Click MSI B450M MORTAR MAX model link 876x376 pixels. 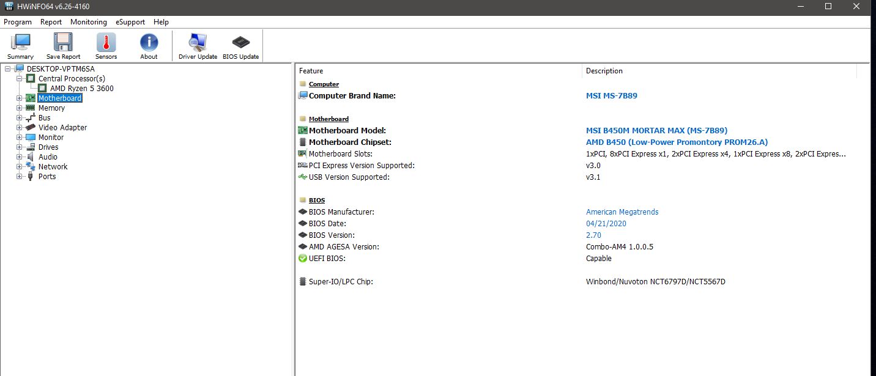coord(656,130)
